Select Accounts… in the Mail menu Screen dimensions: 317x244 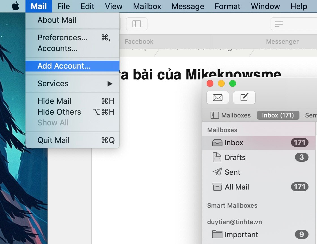(72, 49)
